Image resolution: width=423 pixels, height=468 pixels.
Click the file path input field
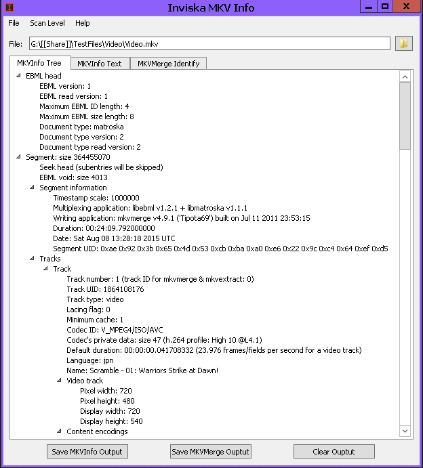209,43
